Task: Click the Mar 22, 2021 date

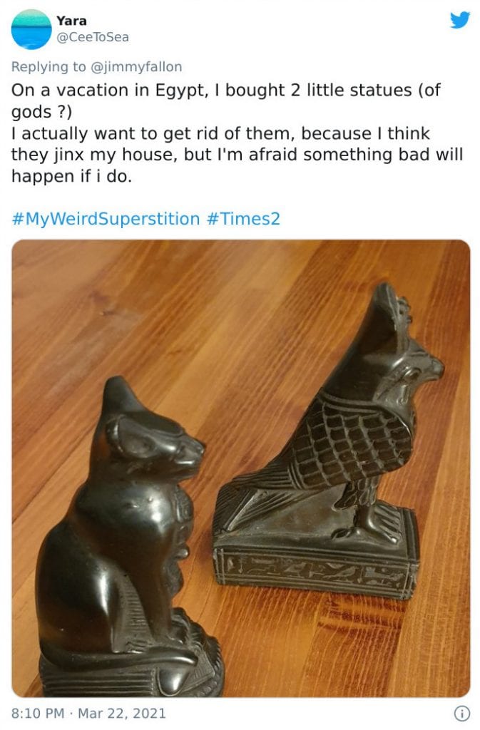Action: 121,713
